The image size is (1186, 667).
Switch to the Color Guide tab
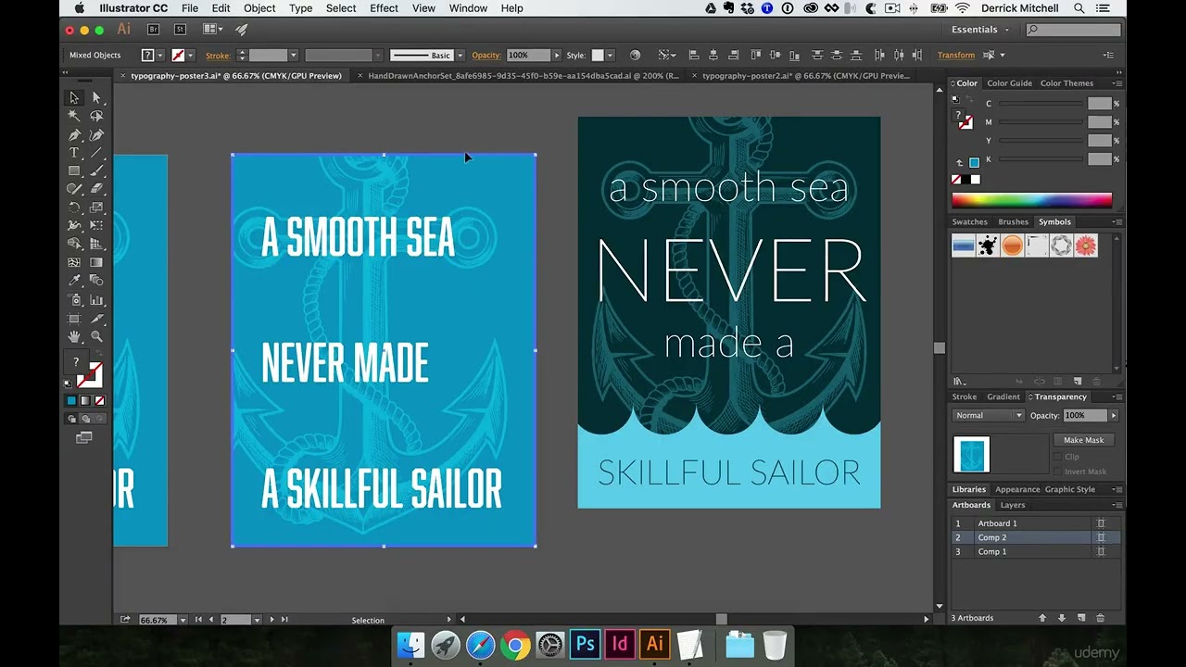[x=1009, y=83]
